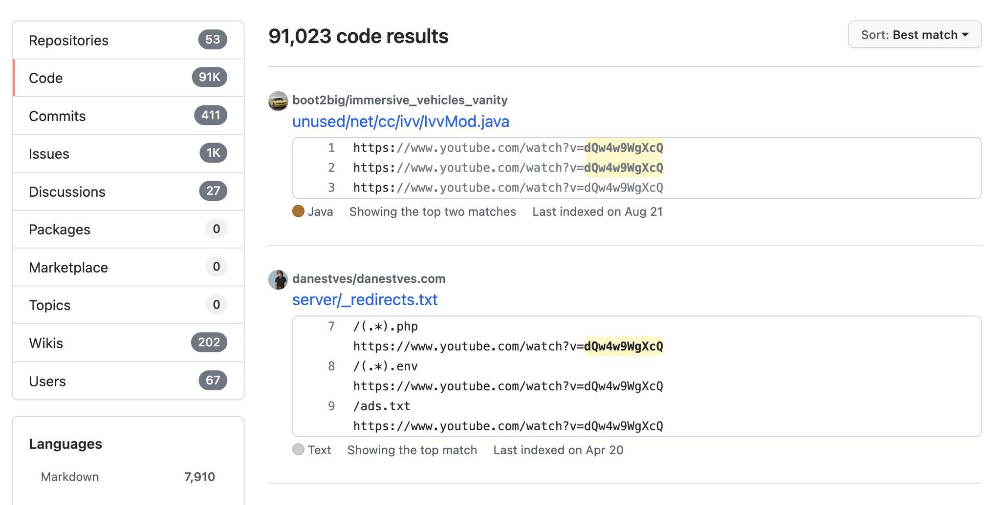Click the 91K count badge beside Code
This screenshot has height=505, width=1001.
tap(209, 77)
